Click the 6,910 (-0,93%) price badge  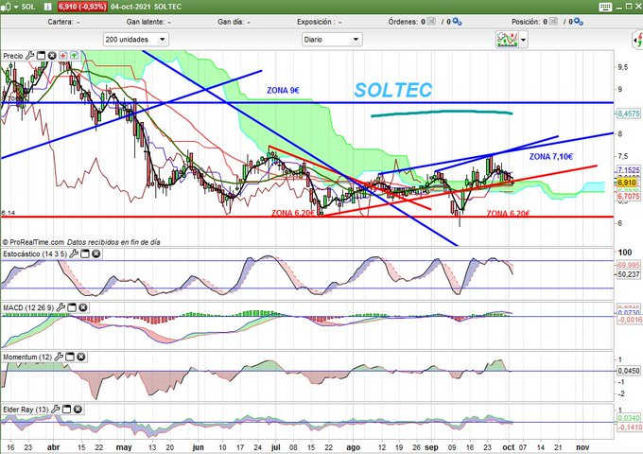click(82, 7)
